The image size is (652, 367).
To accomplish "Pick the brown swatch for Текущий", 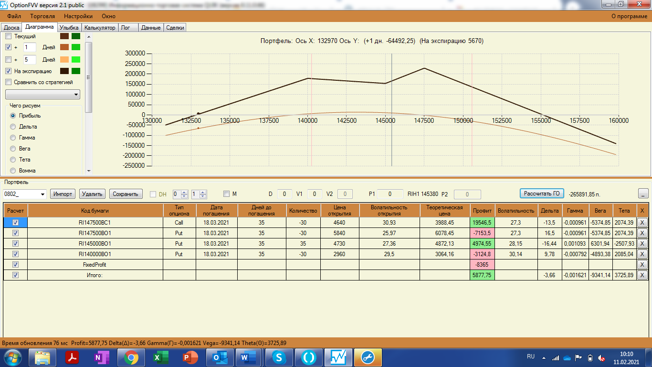I will (x=64, y=36).
